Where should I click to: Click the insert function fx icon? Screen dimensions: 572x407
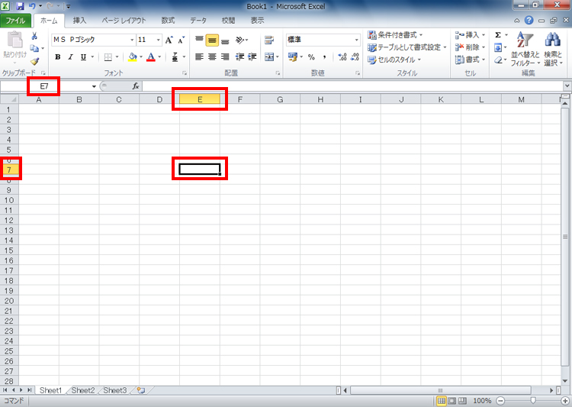(136, 86)
